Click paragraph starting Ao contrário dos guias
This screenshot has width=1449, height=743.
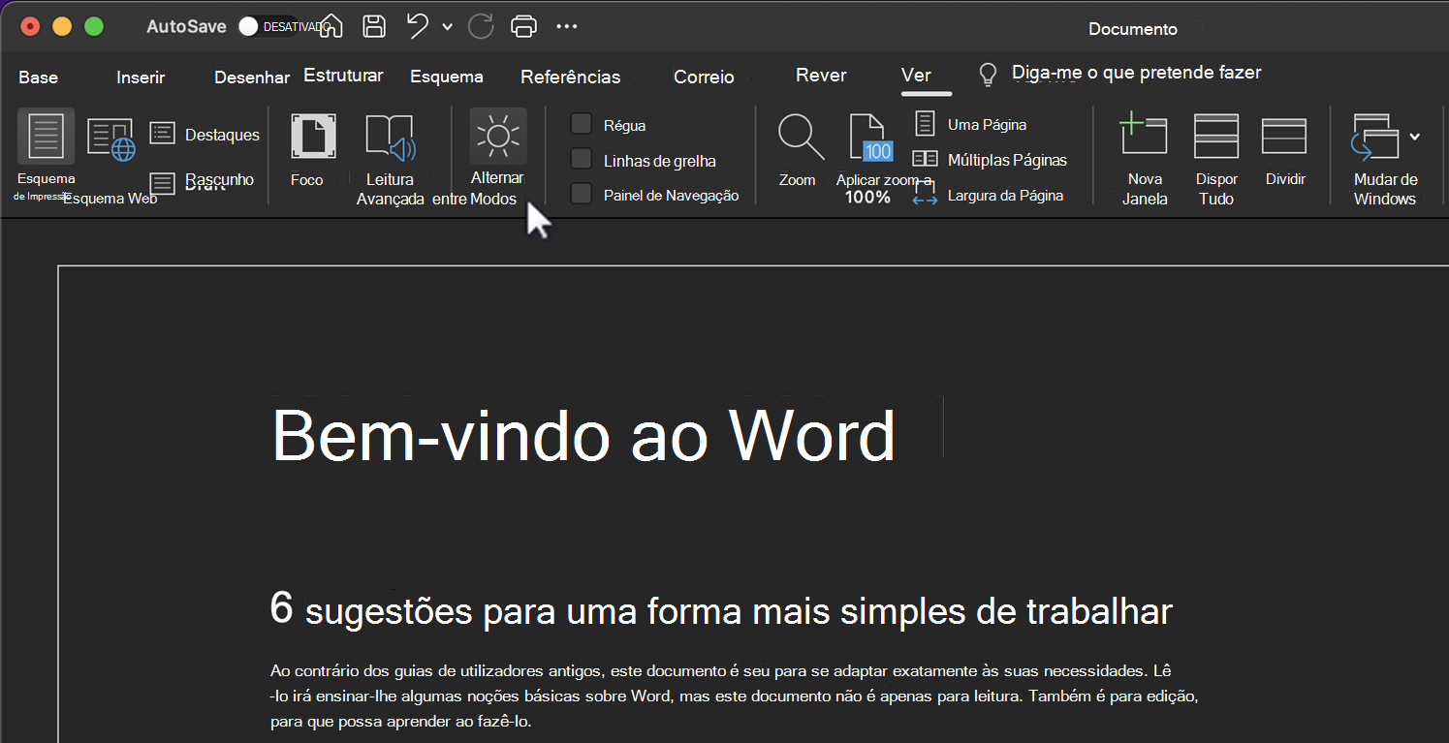tap(737, 697)
